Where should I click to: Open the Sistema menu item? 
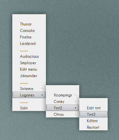point(29,89)
